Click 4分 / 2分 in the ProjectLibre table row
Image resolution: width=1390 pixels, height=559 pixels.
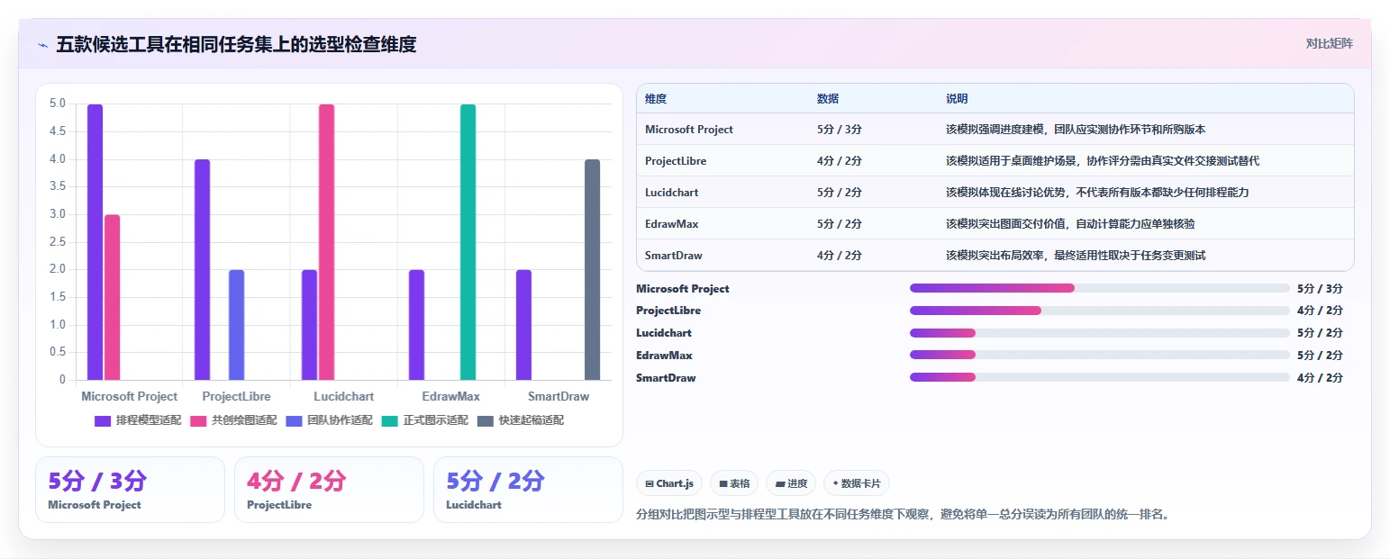[x=840, y=161]
